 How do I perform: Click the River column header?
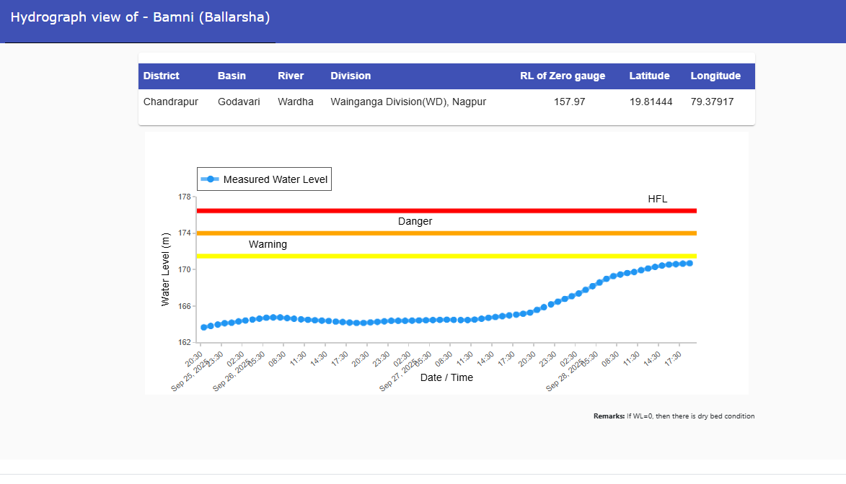[291, 76]
